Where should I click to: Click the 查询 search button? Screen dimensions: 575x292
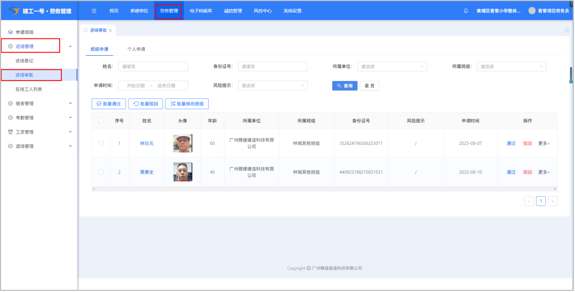click(x=345, y=85)
